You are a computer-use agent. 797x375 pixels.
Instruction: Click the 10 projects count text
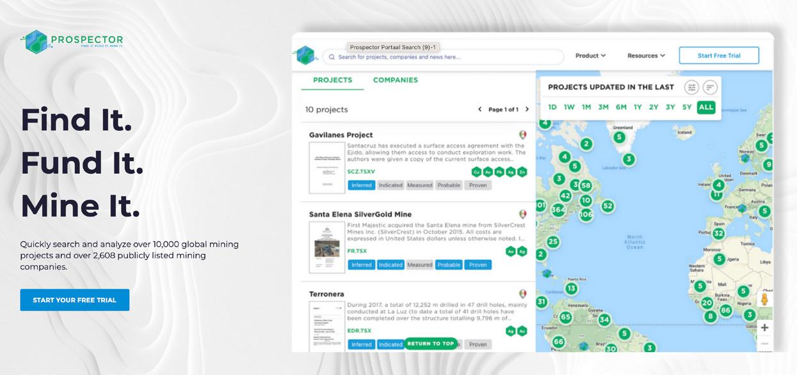(326, 109)
